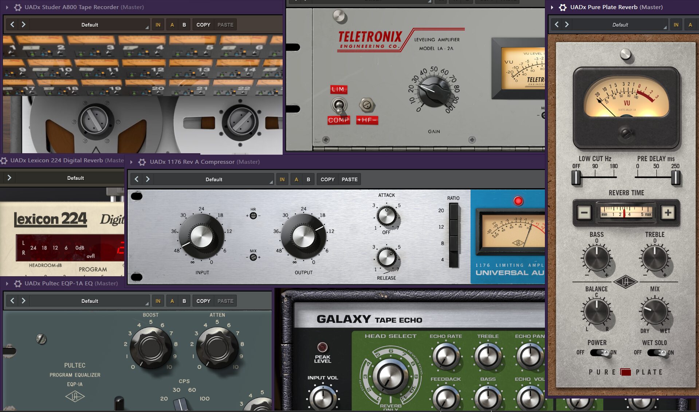Viewport: 699px width, 412px height.
Task: Select preset slot B in Studer A800
Action: [x=184, y=25]
